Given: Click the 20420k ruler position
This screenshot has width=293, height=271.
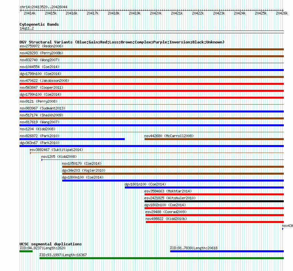Looking at the screenshot, I should click(156, 13).
